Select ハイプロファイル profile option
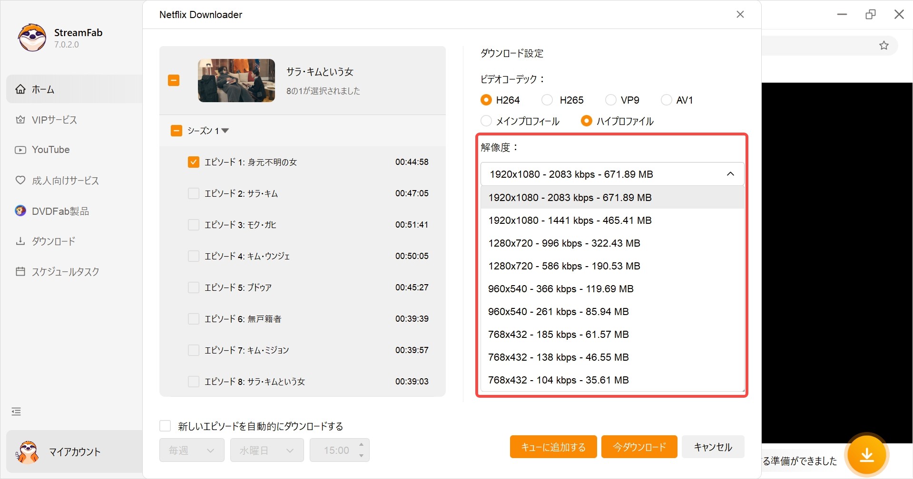913x479 pixels. click(x=586, y=121)
